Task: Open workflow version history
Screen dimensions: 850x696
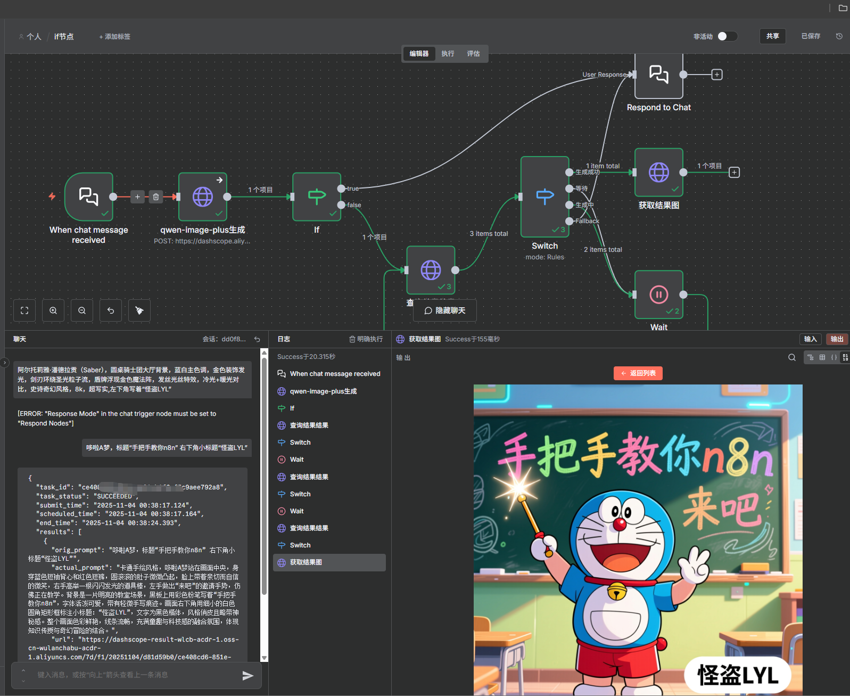Action: (x=839, y=36)
